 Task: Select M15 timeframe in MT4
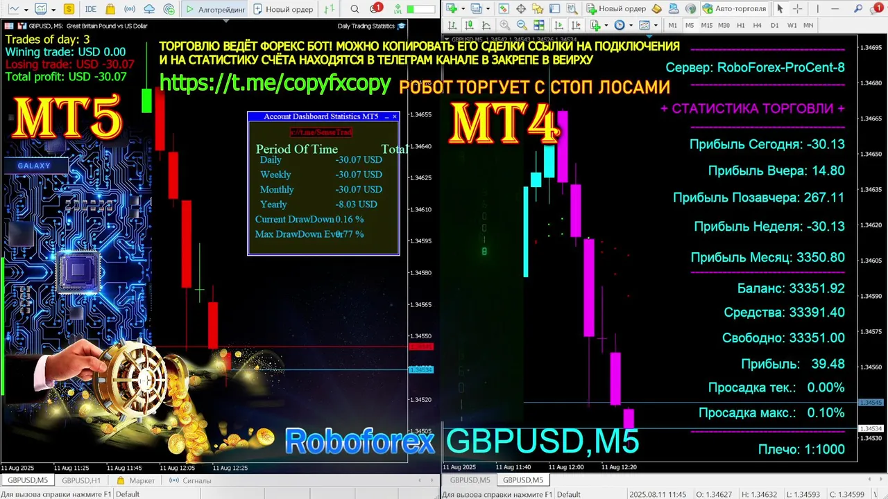coord(707,25)
